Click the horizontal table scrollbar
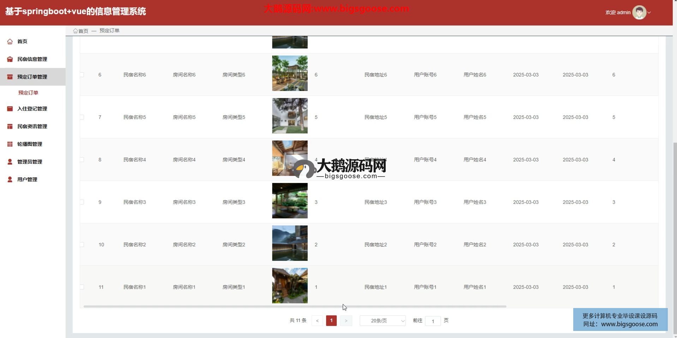Image resolution: width=677 pixels, height=338 pixels. [295, 307]
